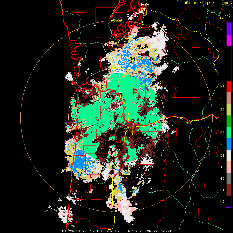
Task: Click the UK magenta legend swatch
Action: (x=229, y=41)
